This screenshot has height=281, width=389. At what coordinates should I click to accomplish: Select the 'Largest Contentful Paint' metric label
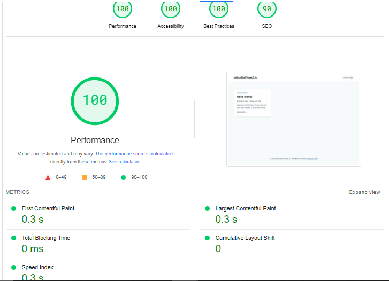click(246, 208)
